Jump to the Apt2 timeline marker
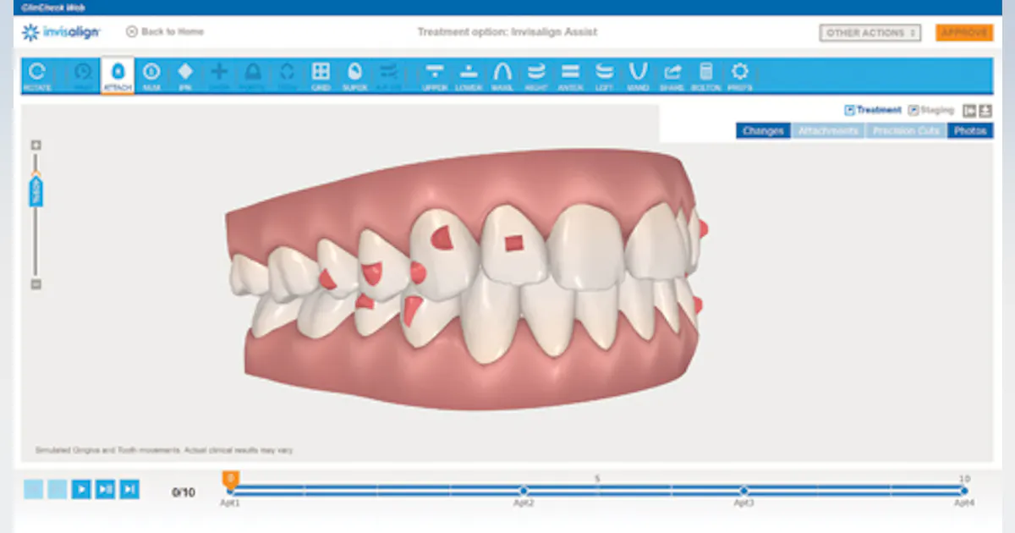The height and width of the screenshot is (533, 1015). (524, 491)
